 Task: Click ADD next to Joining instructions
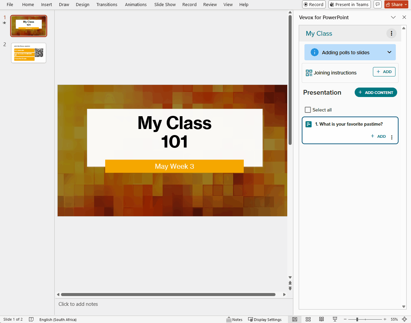coord(384,72)
